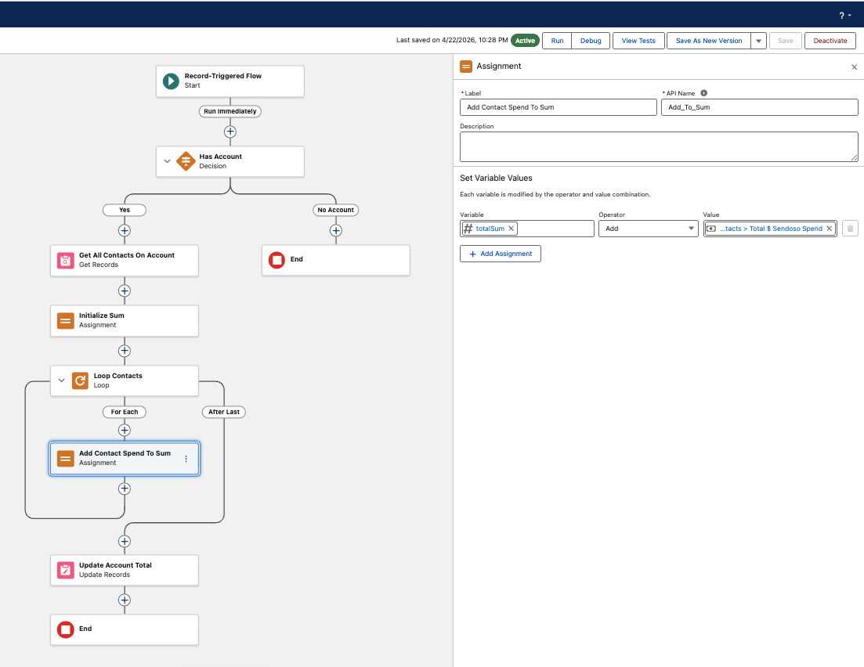The image size is (864, 667).
Task: Add element under the For Each label
Action: tap(125, 430)
